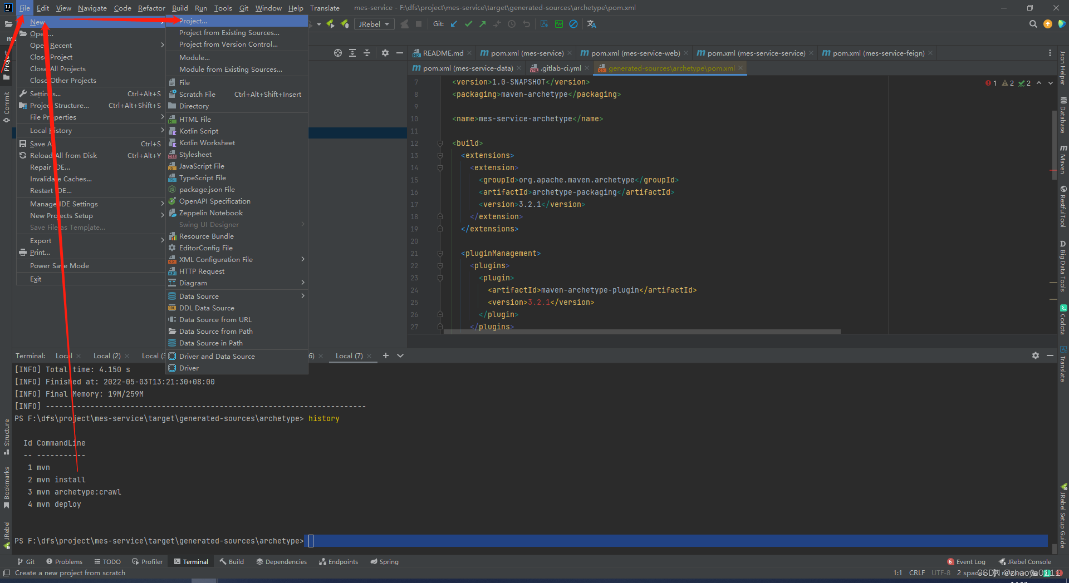The width and height of the screenshot is (1069, 583).
Task: Open terminal panel settings gear
Action: [x=1036, y=355]
